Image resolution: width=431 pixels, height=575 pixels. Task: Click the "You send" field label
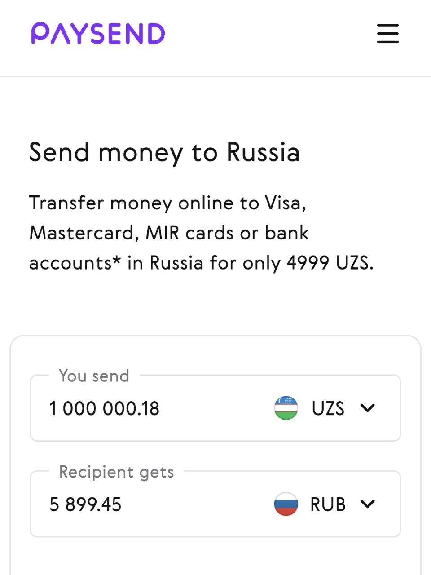(94, 376)
